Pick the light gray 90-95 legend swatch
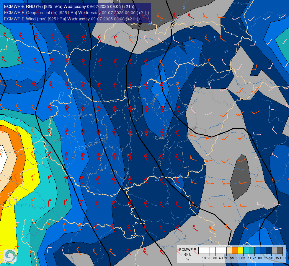The height and width of the screenshot is (266, 289). coord(274,251)
